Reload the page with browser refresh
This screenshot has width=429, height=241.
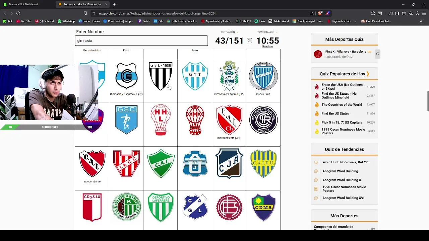[18, 13]
